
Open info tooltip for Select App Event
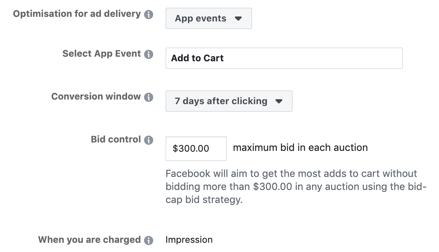pos(149,54)
